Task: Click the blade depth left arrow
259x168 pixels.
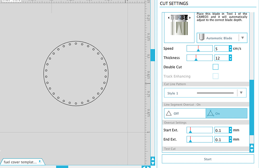Action: (x=169, y=18)
